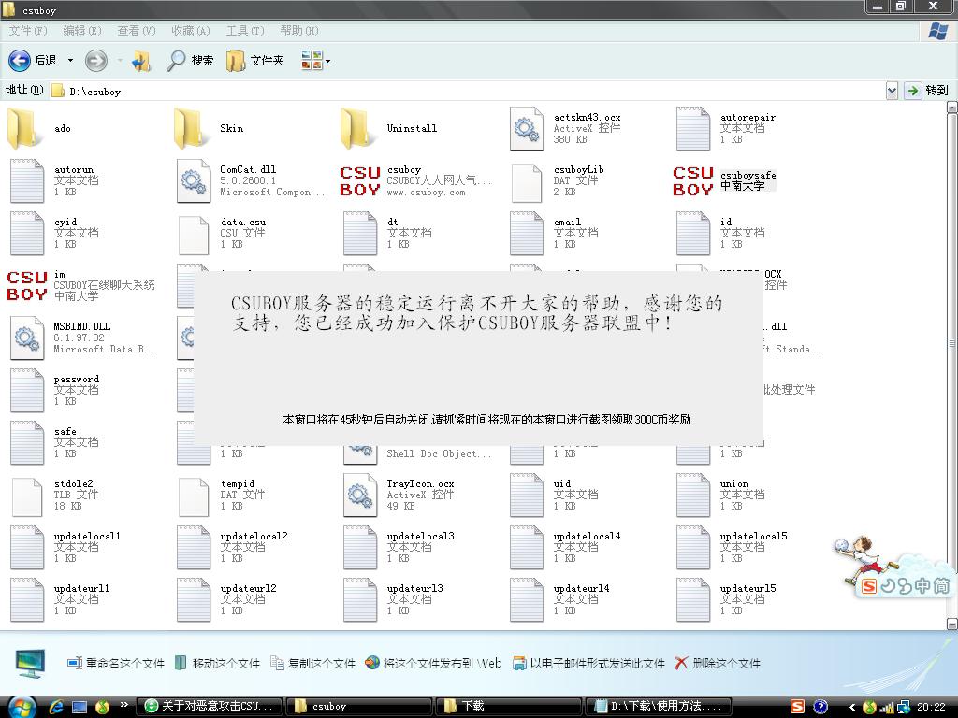Select the TrayIcon.ocx file icon

[x=360, y=495]
